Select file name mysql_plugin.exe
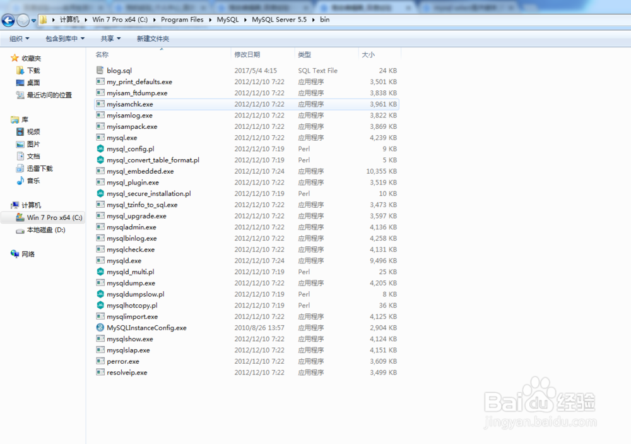Screen dimensions: 631x444 click(x=133, y=183)
